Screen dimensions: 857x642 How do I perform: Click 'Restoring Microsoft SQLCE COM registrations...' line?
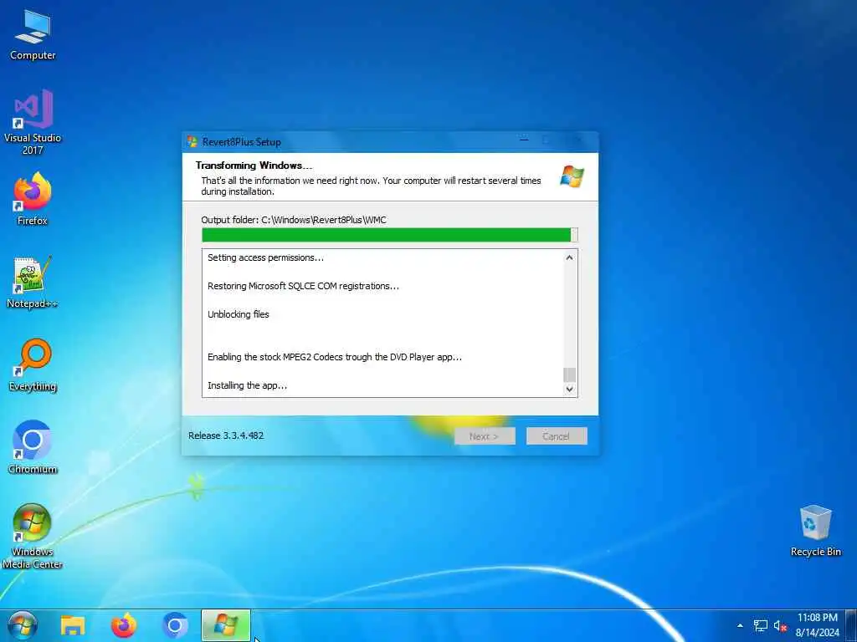point(303,286)
